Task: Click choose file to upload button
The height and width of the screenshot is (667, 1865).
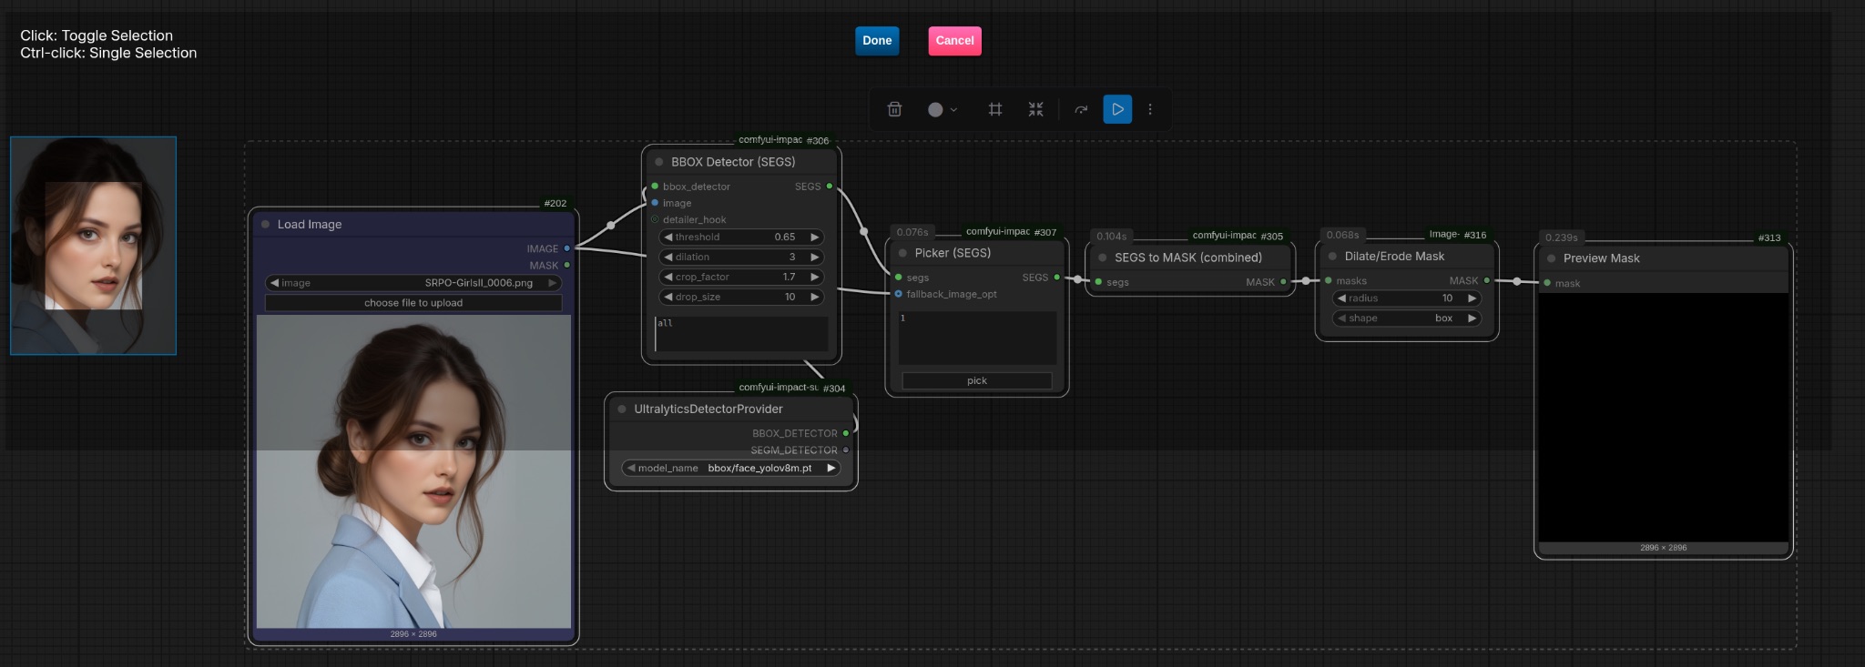Action: pyautogui.click(x=413, y=303)
